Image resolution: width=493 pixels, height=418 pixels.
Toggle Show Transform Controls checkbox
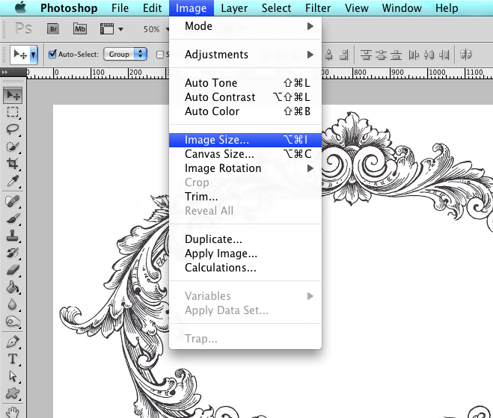(x=160, y=55)
